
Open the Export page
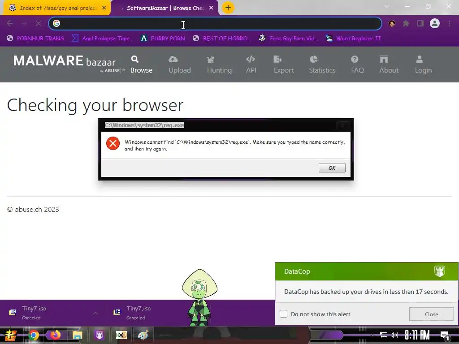[x=283, y=64]
